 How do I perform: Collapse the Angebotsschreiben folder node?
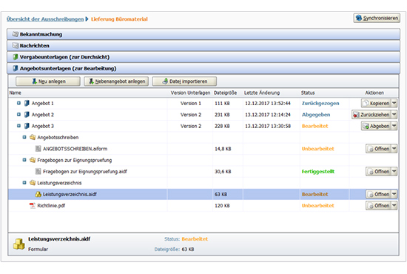pos(24,137)
